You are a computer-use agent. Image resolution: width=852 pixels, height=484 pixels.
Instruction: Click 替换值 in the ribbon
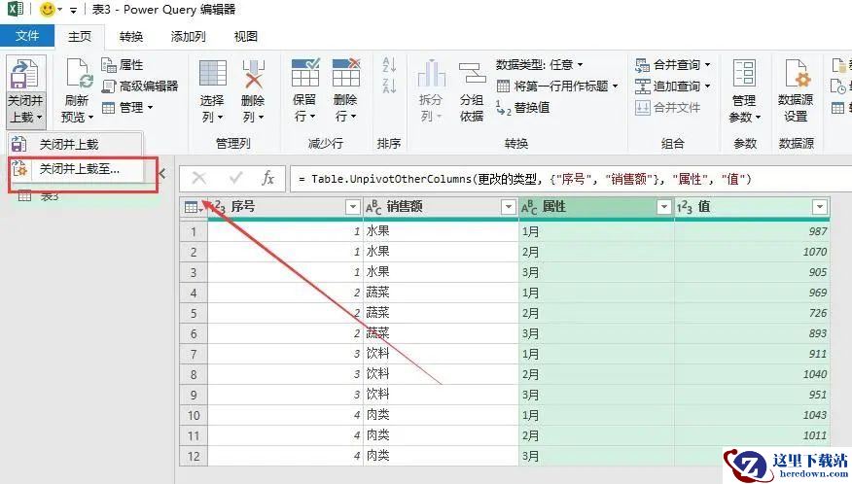pyautogui.click(x=522, y=108)
